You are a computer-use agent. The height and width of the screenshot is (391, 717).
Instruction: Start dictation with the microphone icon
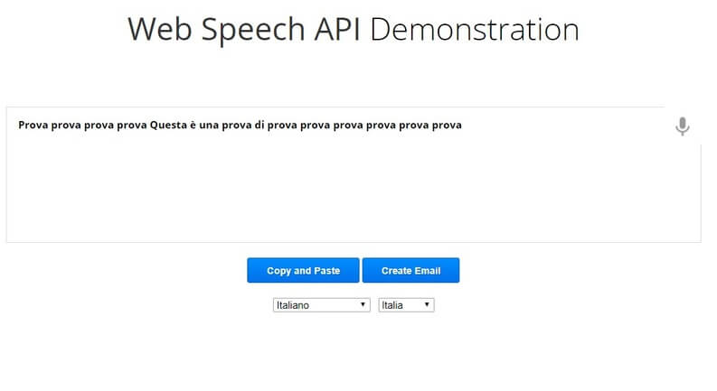click(683, 126)
